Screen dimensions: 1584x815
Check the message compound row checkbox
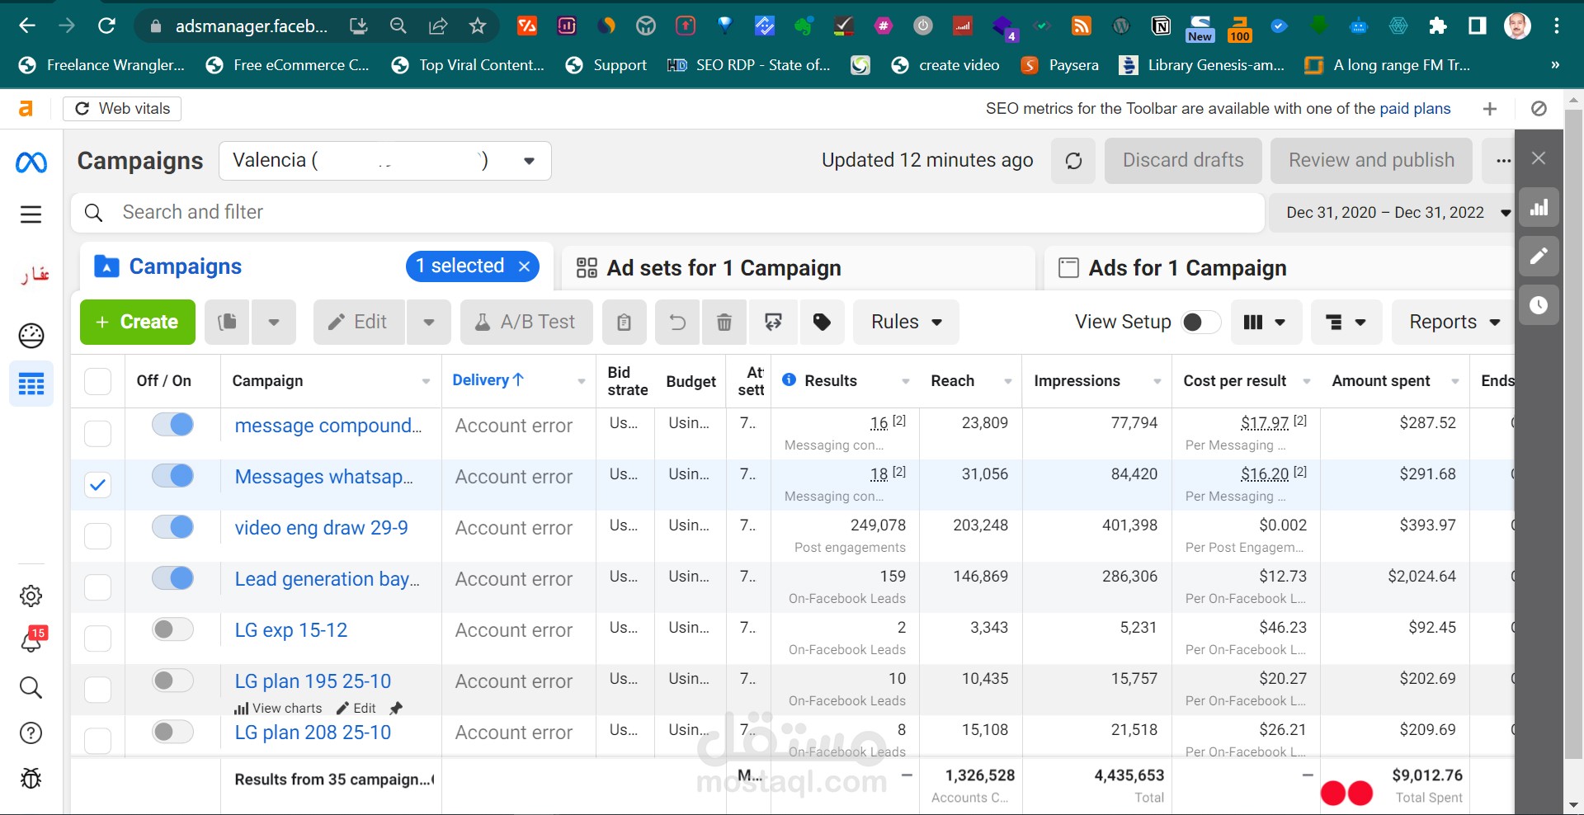pyautogui.click(x=97, y=434)
